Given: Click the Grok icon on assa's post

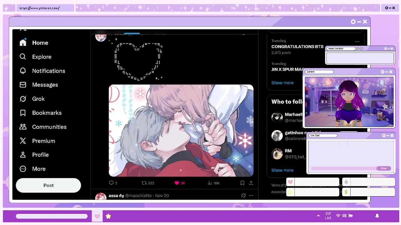Looking at the screenshot, I should [x=243, y=196].
